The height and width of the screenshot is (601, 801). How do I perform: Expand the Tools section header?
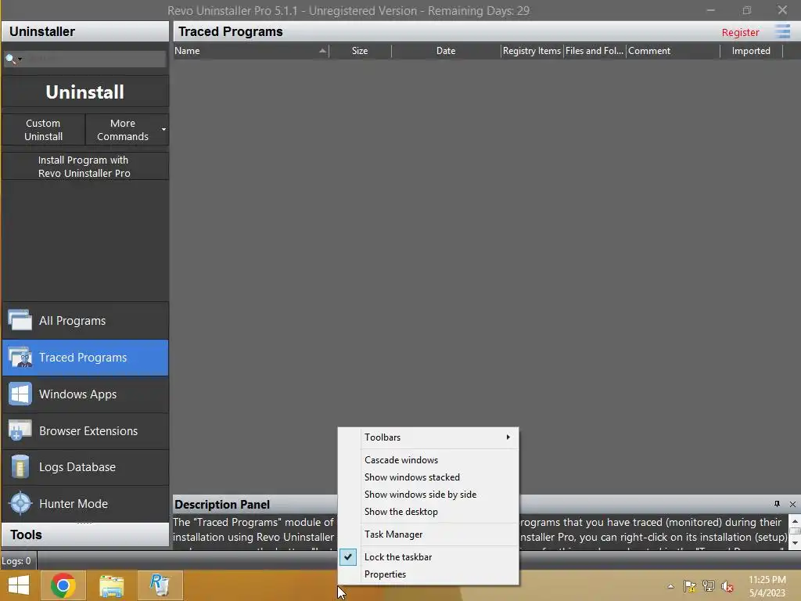coord(84,534)
